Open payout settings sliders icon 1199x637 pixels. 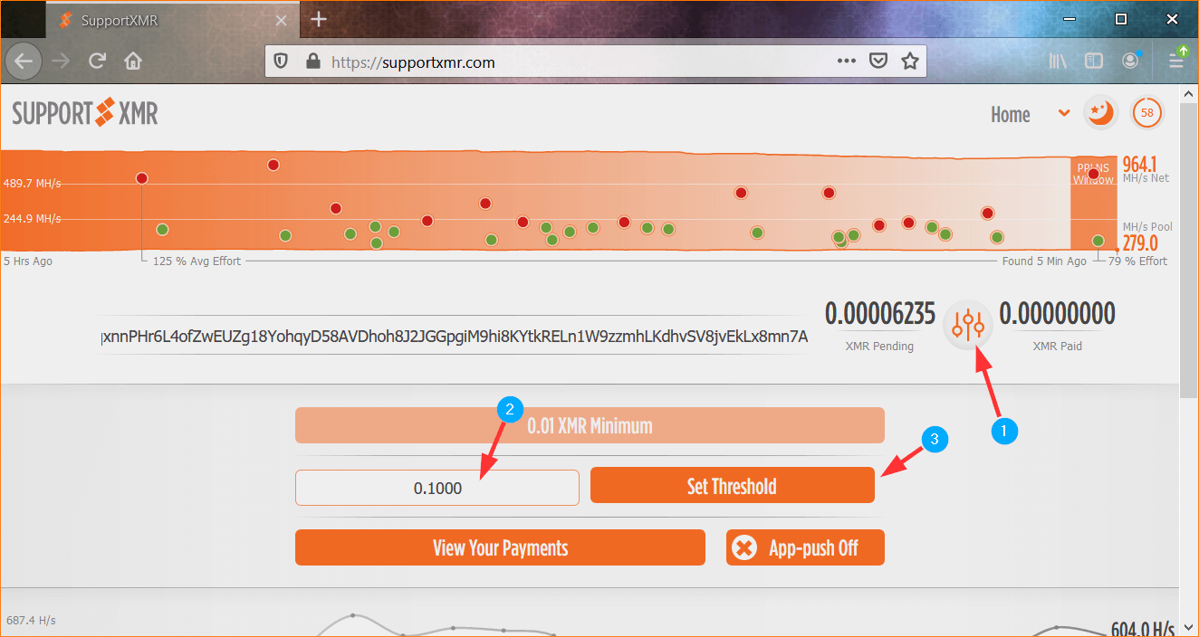tap(968, 324)
